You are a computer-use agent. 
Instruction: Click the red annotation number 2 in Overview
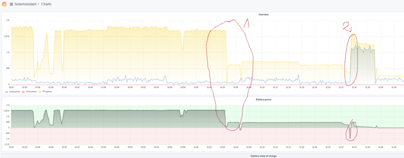click(x=347, y=27)
